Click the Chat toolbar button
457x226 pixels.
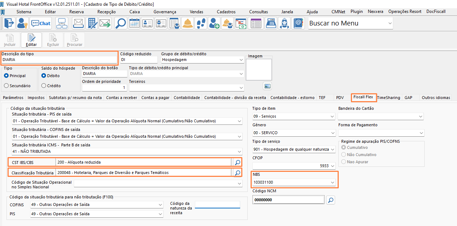[41, 23]
